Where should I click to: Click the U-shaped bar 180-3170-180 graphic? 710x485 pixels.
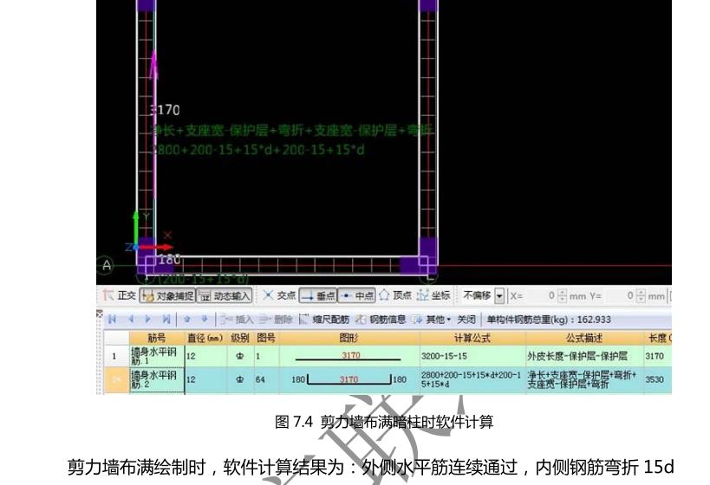click(x=348, y=379)
